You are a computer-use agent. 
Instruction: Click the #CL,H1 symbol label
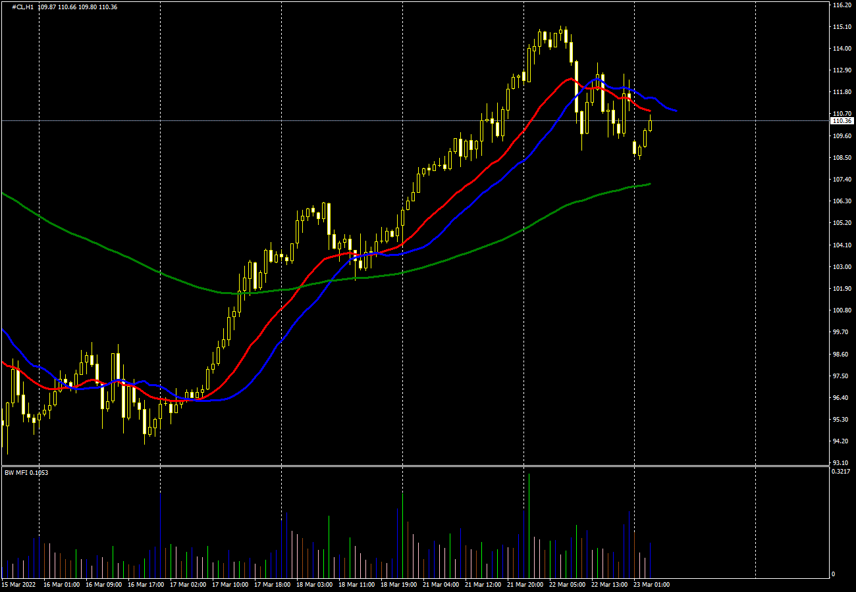pos(23,7)
